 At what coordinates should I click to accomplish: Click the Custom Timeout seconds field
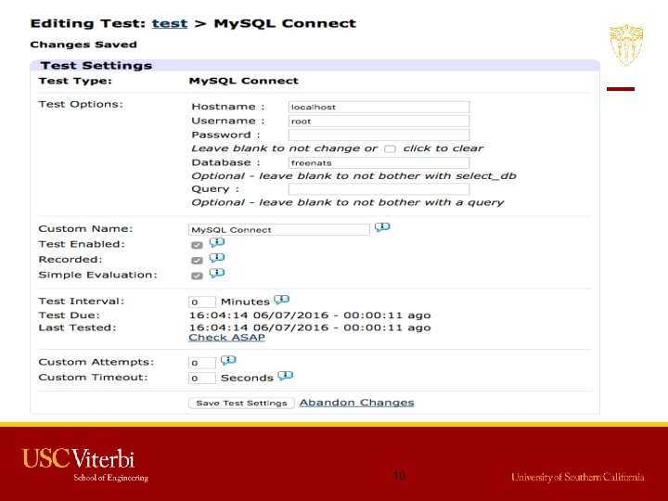[202, 379]
